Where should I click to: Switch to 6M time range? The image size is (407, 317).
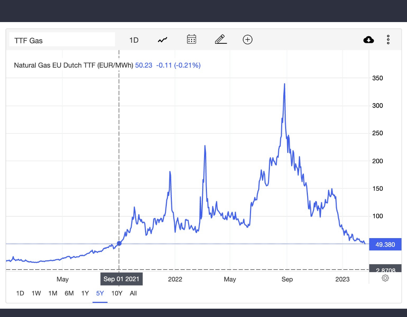coord(69,293)
